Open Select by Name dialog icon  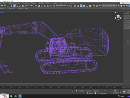(5, 6)
